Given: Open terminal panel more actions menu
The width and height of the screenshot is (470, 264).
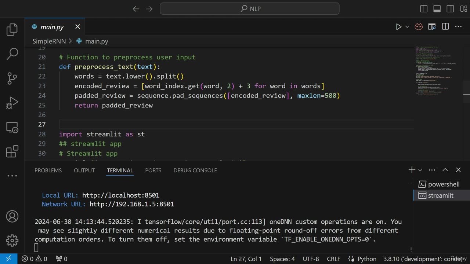Looking at the screenshot, I should pyautogui.click(x=432, y=170).
